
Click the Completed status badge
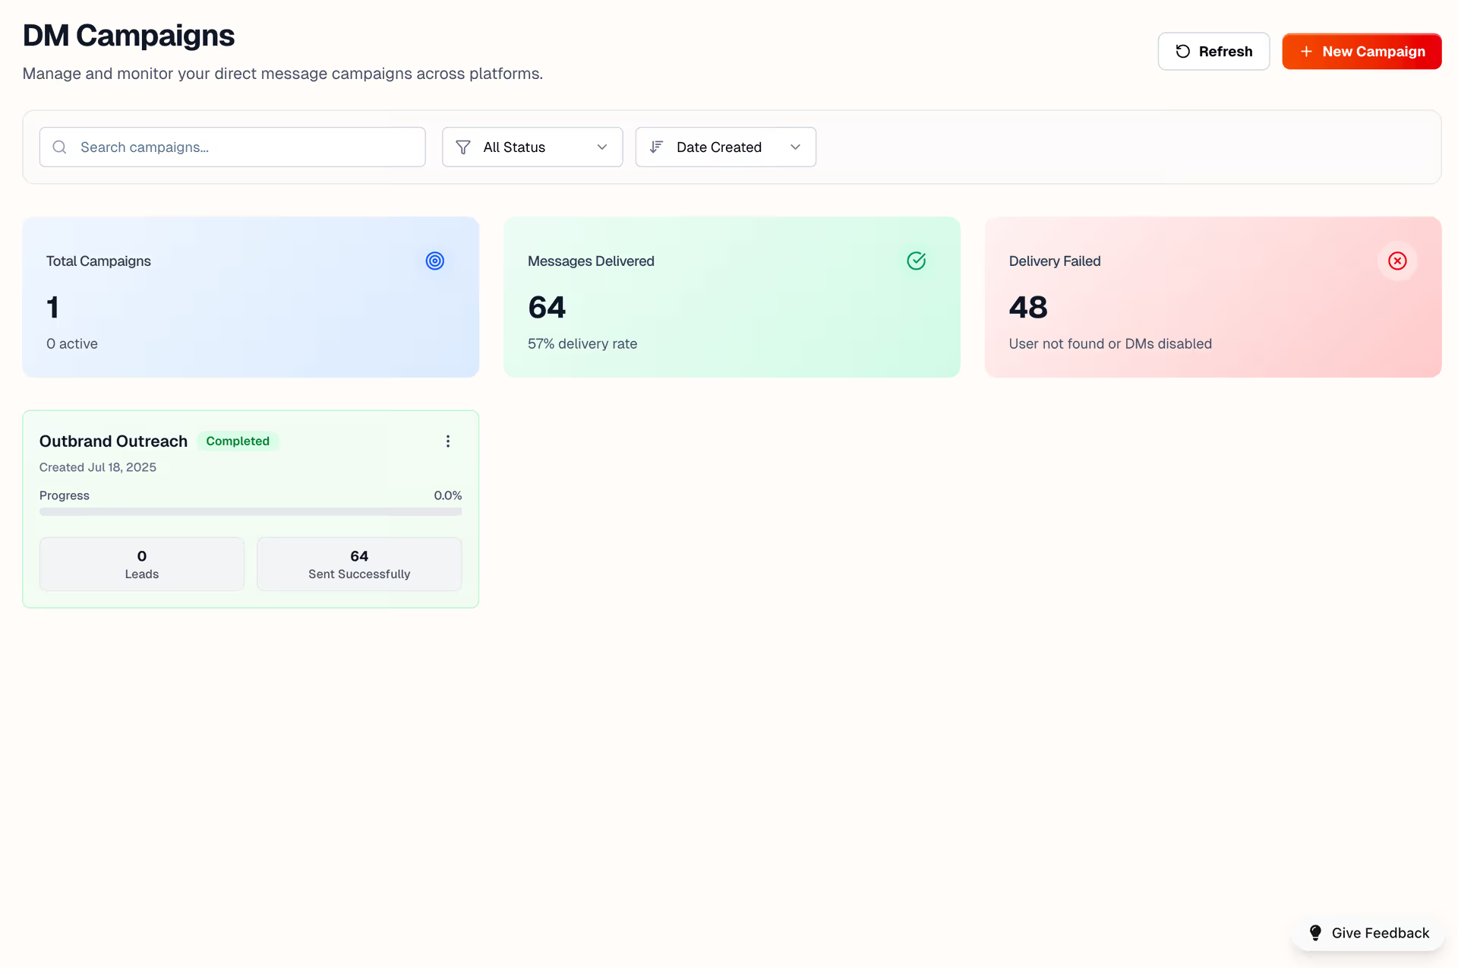pyautogui.click(x=238, y=441)
